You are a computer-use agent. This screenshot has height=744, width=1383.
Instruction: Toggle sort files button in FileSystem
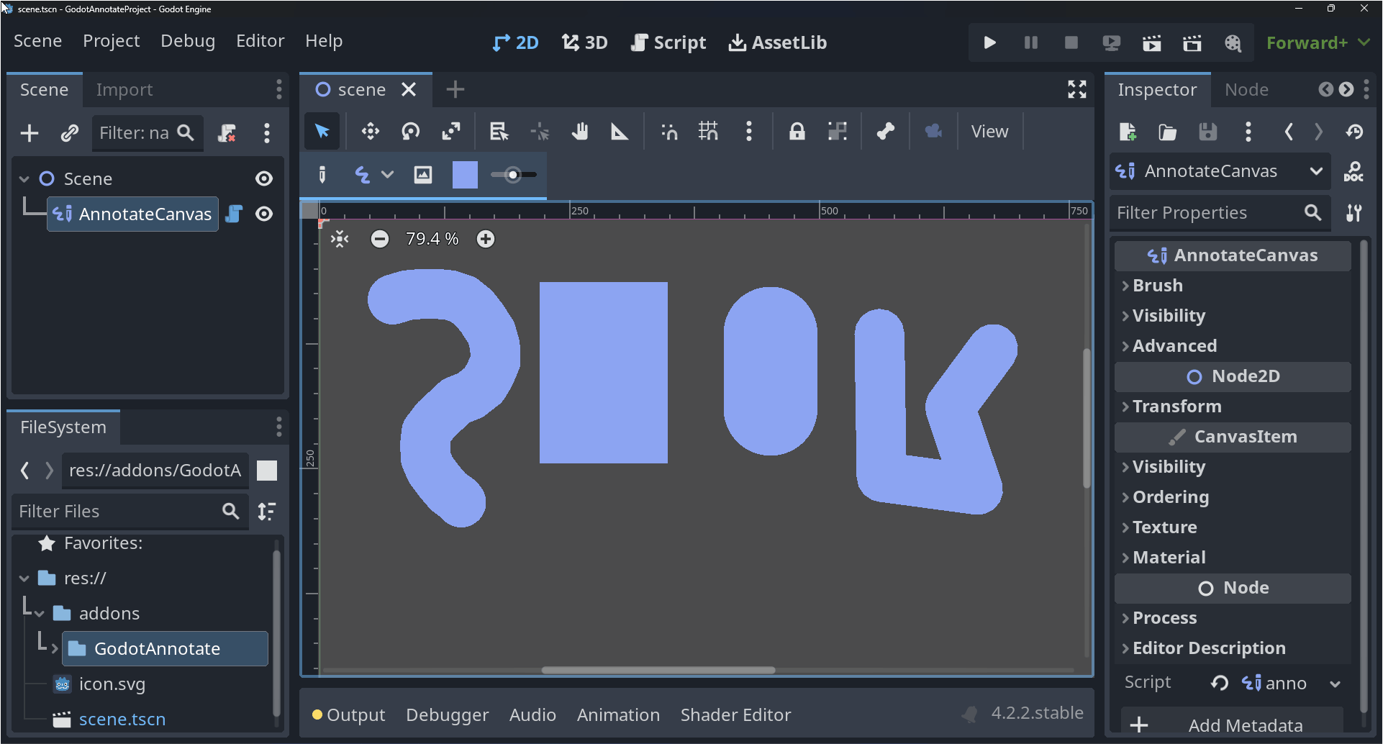[x=267, y=512]
